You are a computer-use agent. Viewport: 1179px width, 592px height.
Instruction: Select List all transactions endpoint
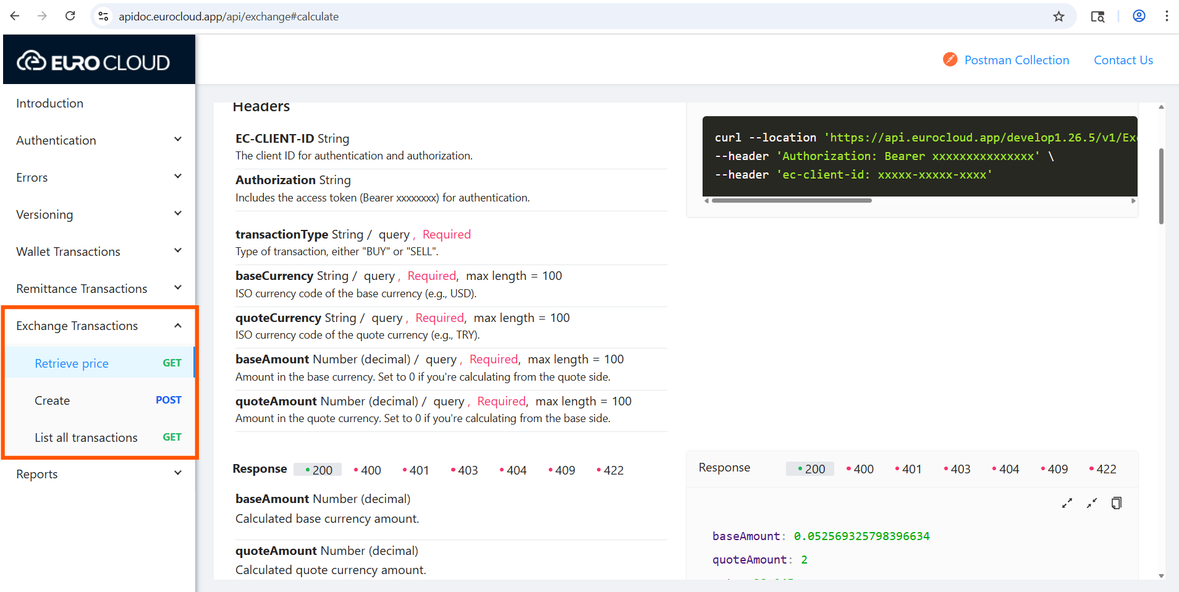pos(99,438)
